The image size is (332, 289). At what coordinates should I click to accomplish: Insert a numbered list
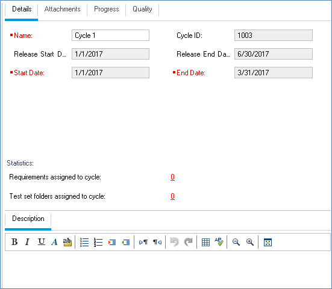point(98,242)
